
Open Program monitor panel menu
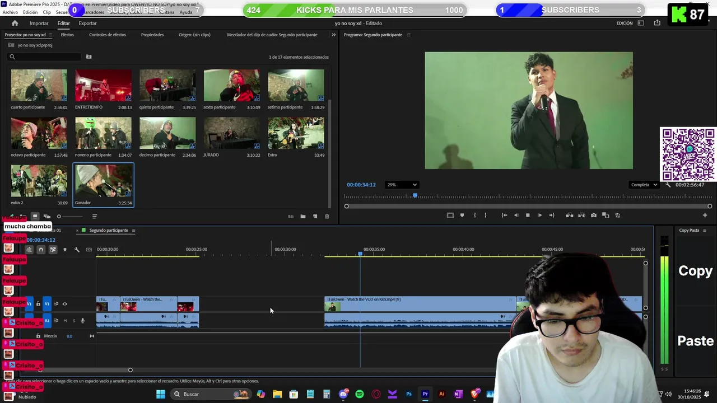(x=408, y=35)
